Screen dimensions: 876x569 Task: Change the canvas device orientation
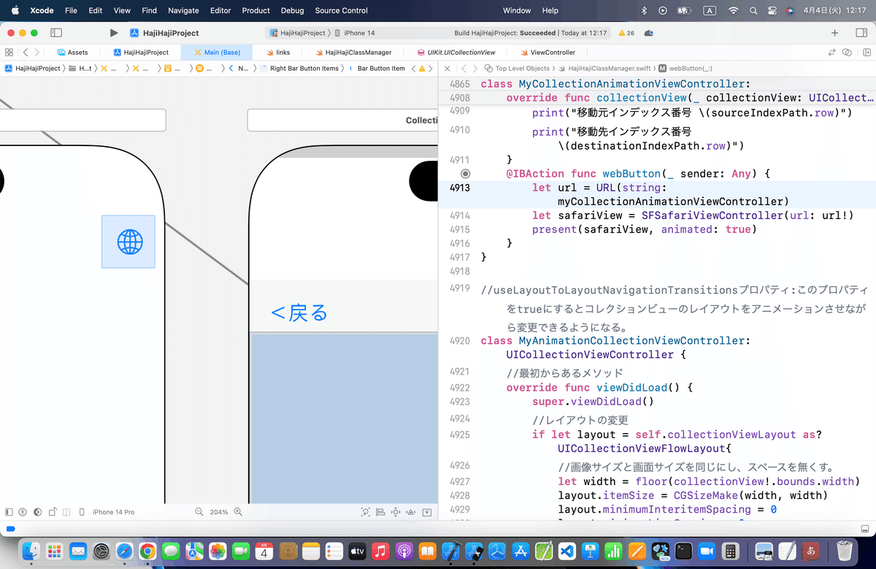pos(52,512)
